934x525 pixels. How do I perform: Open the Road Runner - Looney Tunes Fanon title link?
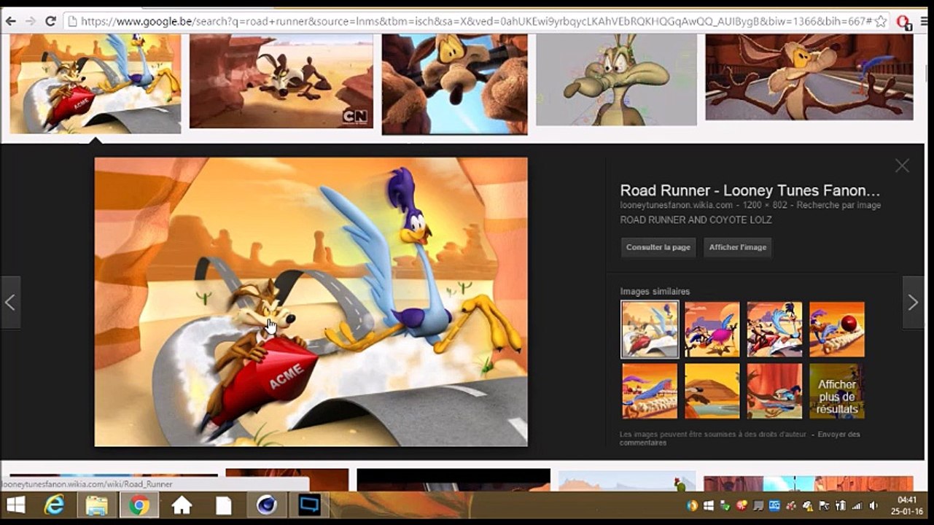750,190
